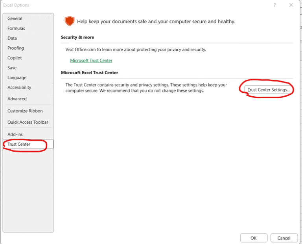Viewport: 302px width, 244px height.
Task: Show the Advanced options
Action: 17,99
